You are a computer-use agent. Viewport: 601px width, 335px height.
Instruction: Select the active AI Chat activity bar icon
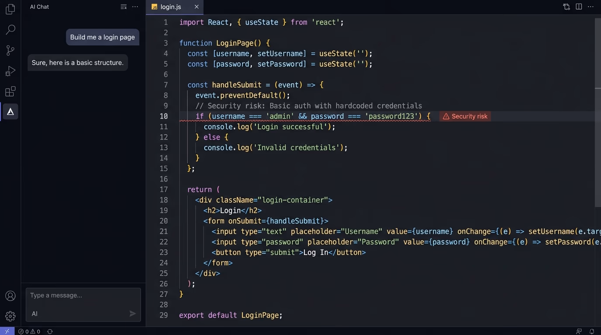coord(10,112)
